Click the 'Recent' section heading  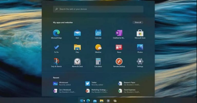56,78
